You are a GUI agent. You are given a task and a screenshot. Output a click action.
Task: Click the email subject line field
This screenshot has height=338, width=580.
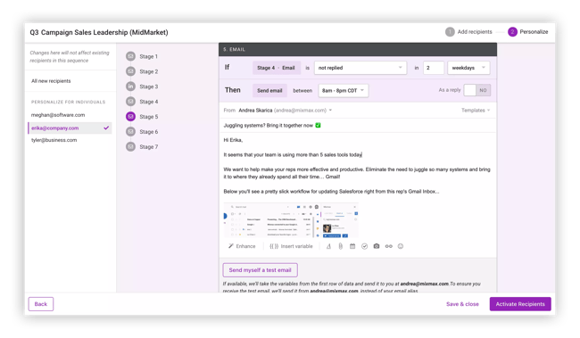coord(357,126)
